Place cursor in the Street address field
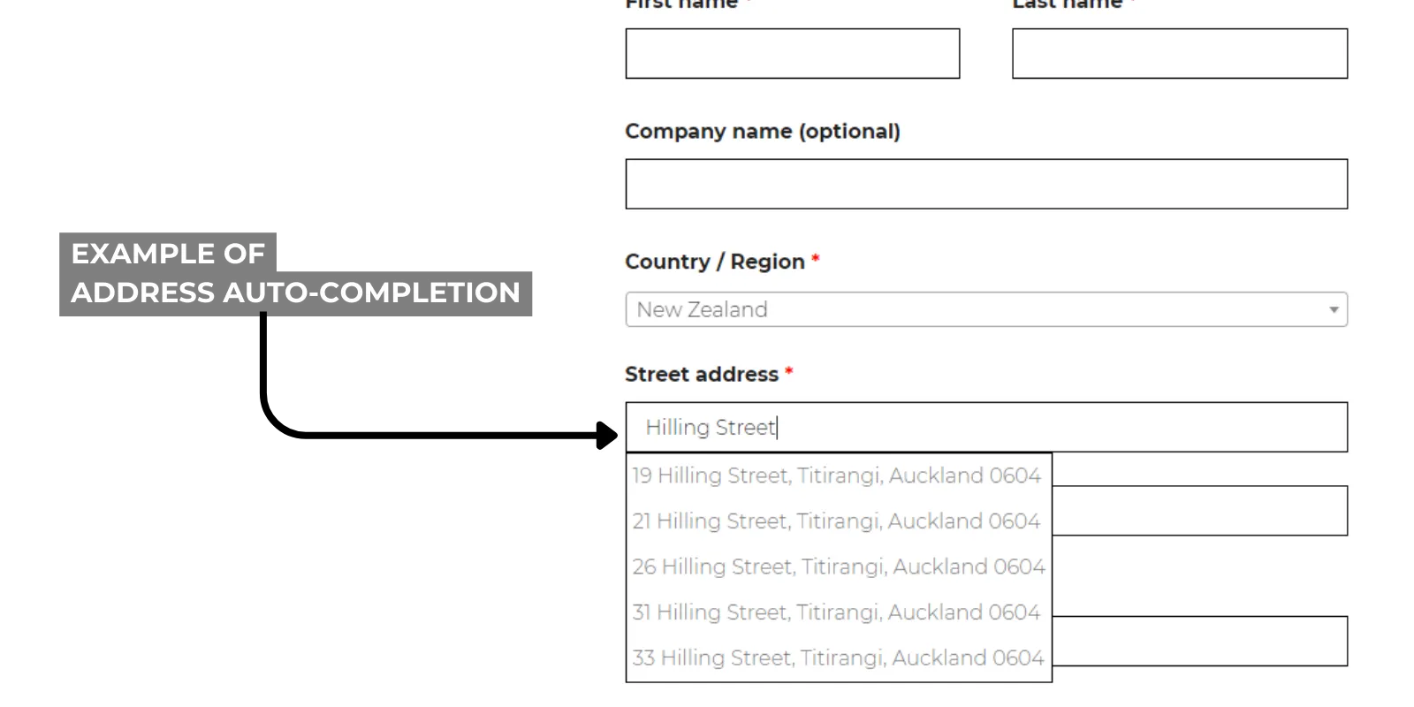This screenshot has width=1414, height=707. click(985, 427)
